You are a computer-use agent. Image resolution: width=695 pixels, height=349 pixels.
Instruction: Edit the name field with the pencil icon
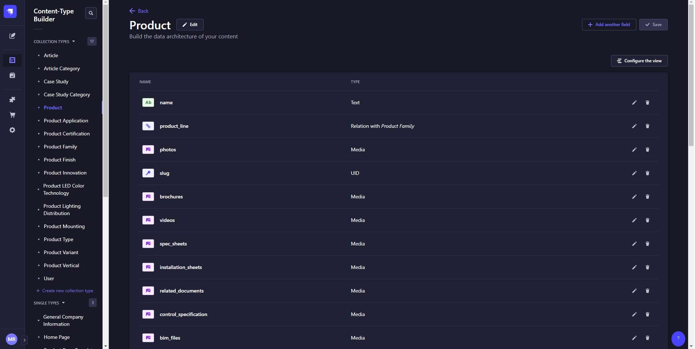634,102
